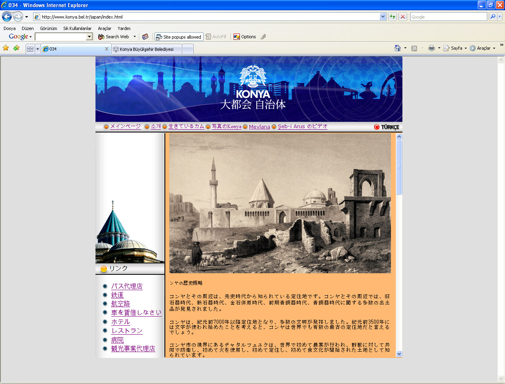The width and height of the screenshot is (505, 384).
Task: Expand the address bar history dropdown
Action: (x=383, y=17)
